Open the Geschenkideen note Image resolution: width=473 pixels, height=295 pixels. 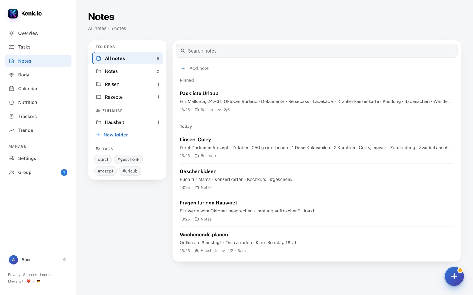pos(317,179)
